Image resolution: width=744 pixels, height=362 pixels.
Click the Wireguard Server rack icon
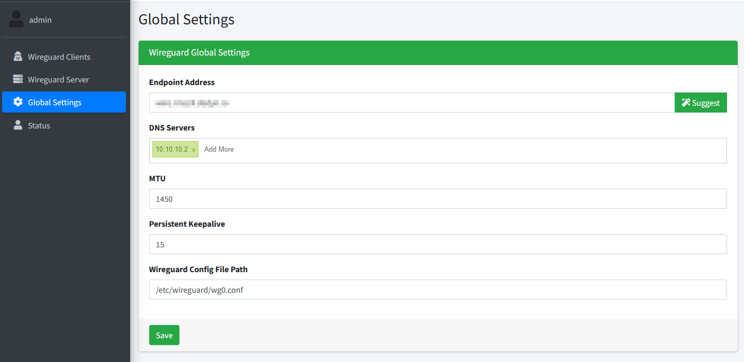[18, 79]
